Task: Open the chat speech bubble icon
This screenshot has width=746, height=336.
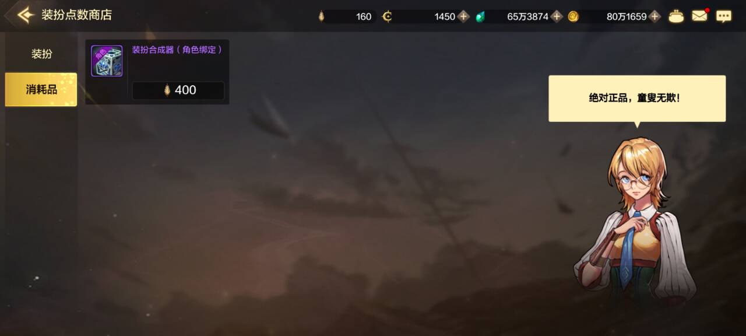Action: [x=724, y=16]
